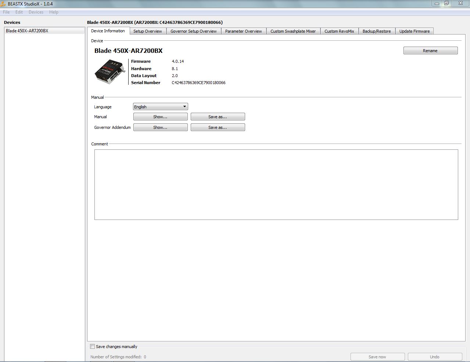This screenshot has height=362, width=470.
Task: Open the Help menu
Action: click(54, 12)
